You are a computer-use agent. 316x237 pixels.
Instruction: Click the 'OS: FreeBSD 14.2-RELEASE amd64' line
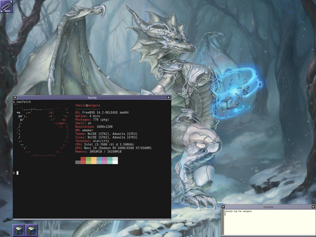(102, 113)
